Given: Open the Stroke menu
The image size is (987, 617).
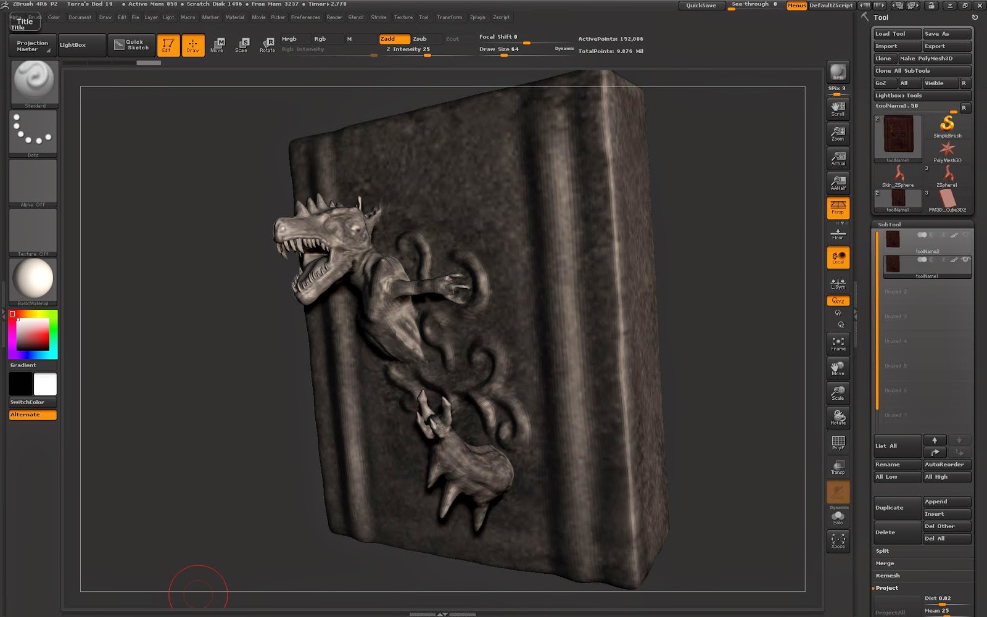Looking at the screenshot, I should tap(379, 17).
